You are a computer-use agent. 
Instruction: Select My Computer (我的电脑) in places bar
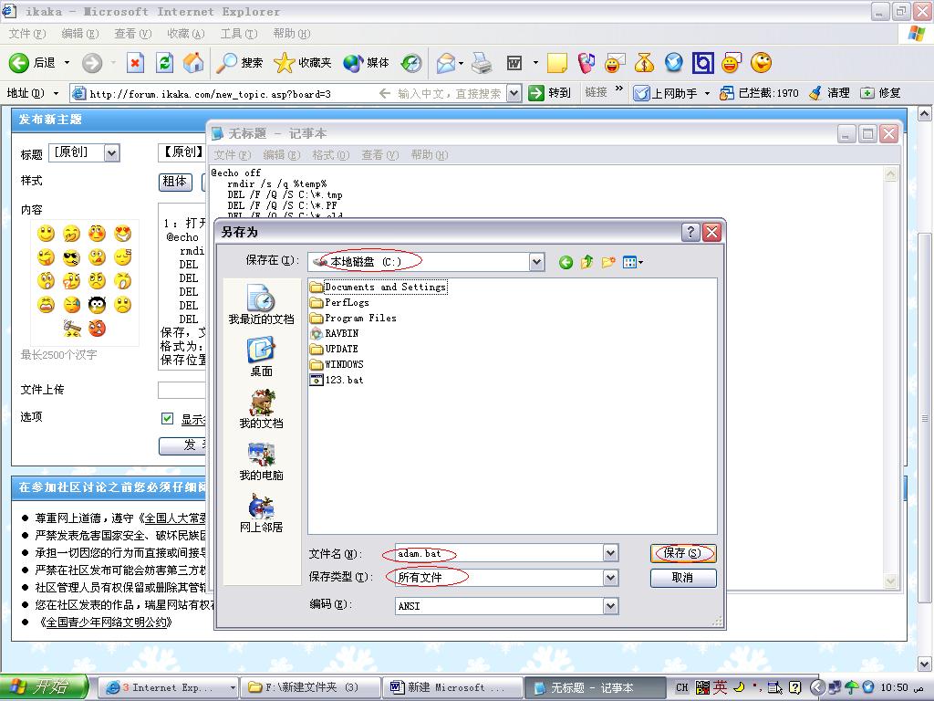tap(261, 461)
